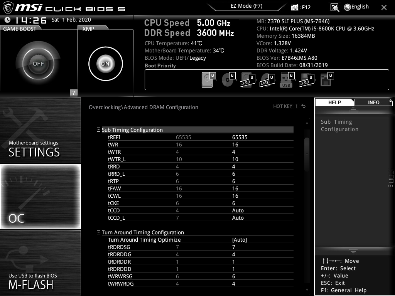
Task: Edit the tCCD_L Auto value field
Action: click(238, 218)
